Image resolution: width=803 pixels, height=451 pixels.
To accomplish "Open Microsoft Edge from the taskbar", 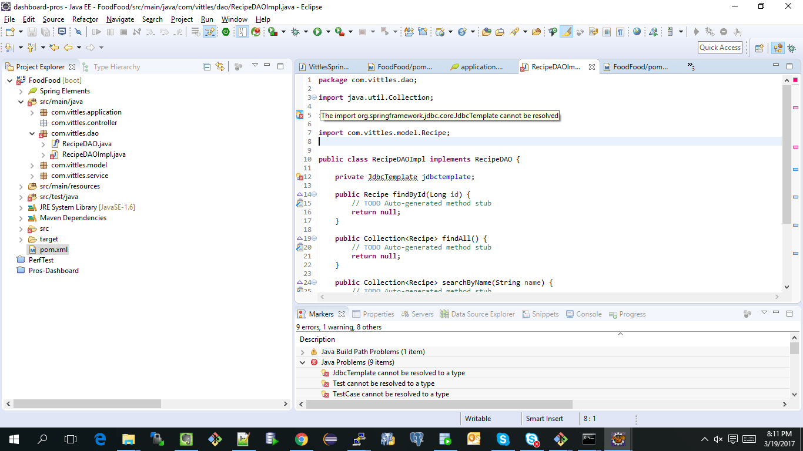I will tap(100, 439).
